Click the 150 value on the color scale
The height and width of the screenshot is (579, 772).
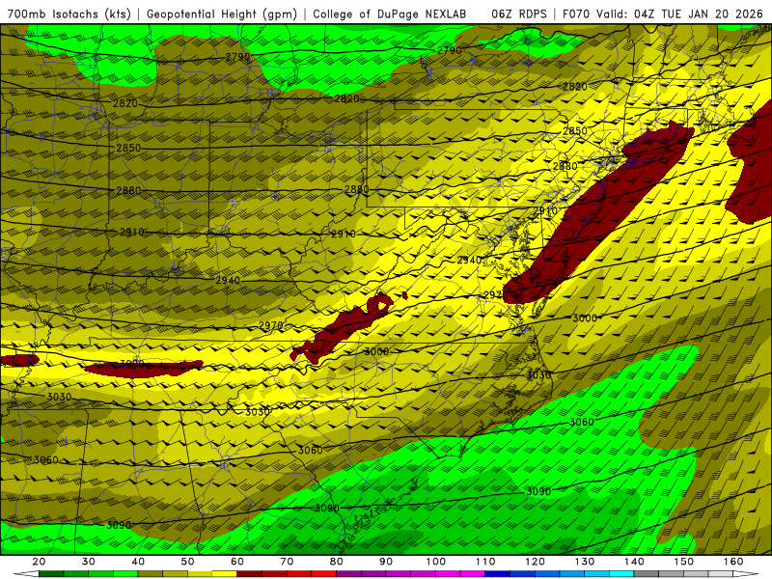[x=684, y=562]
